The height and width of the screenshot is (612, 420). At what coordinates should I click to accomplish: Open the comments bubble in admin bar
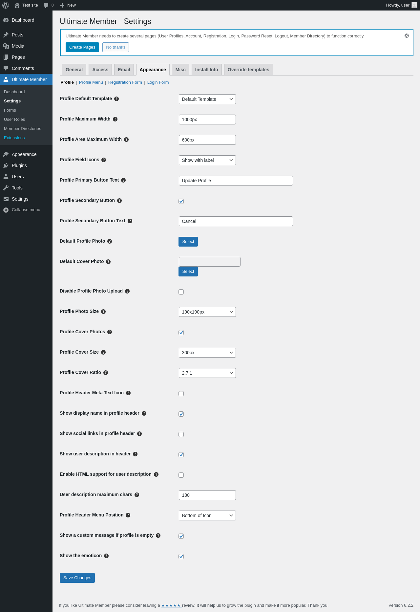tap(49, 5)
